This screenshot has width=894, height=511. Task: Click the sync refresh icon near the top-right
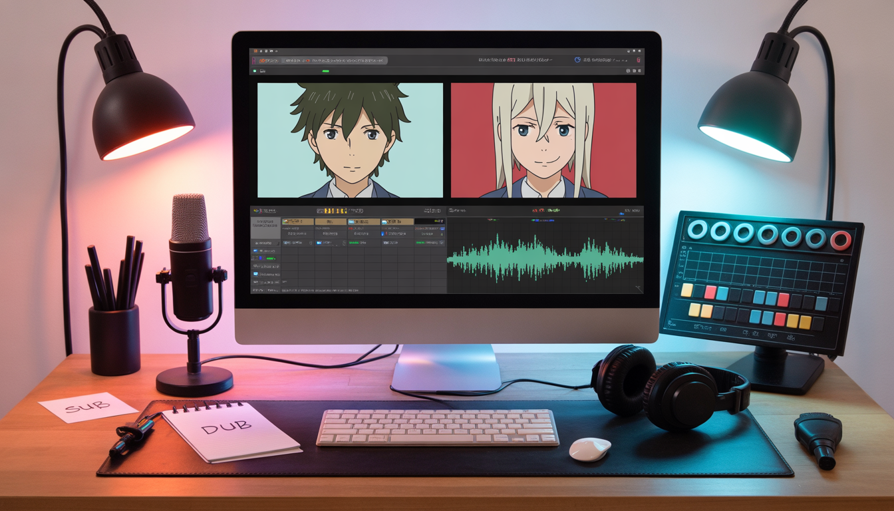coord(577,61)
